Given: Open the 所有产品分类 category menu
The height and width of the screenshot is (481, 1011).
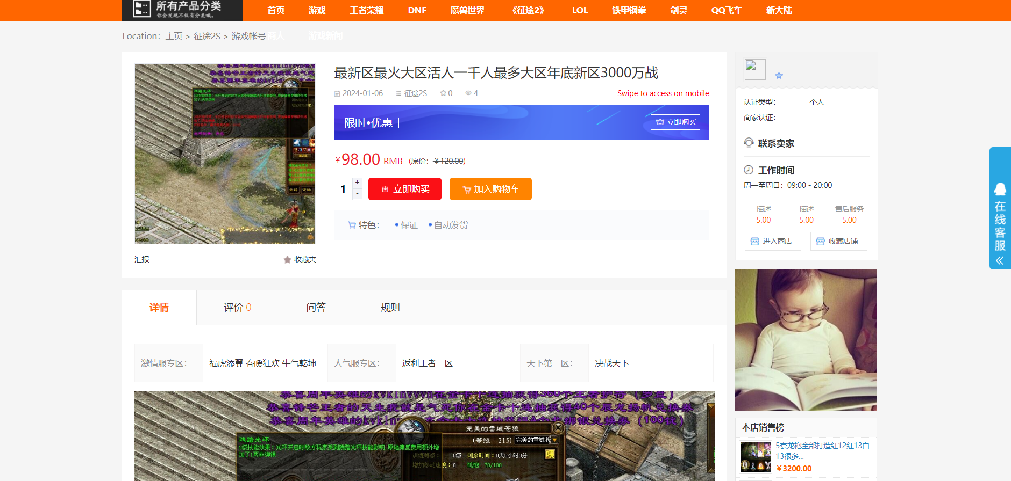Looking at the screenshot, I should (182, 10).
